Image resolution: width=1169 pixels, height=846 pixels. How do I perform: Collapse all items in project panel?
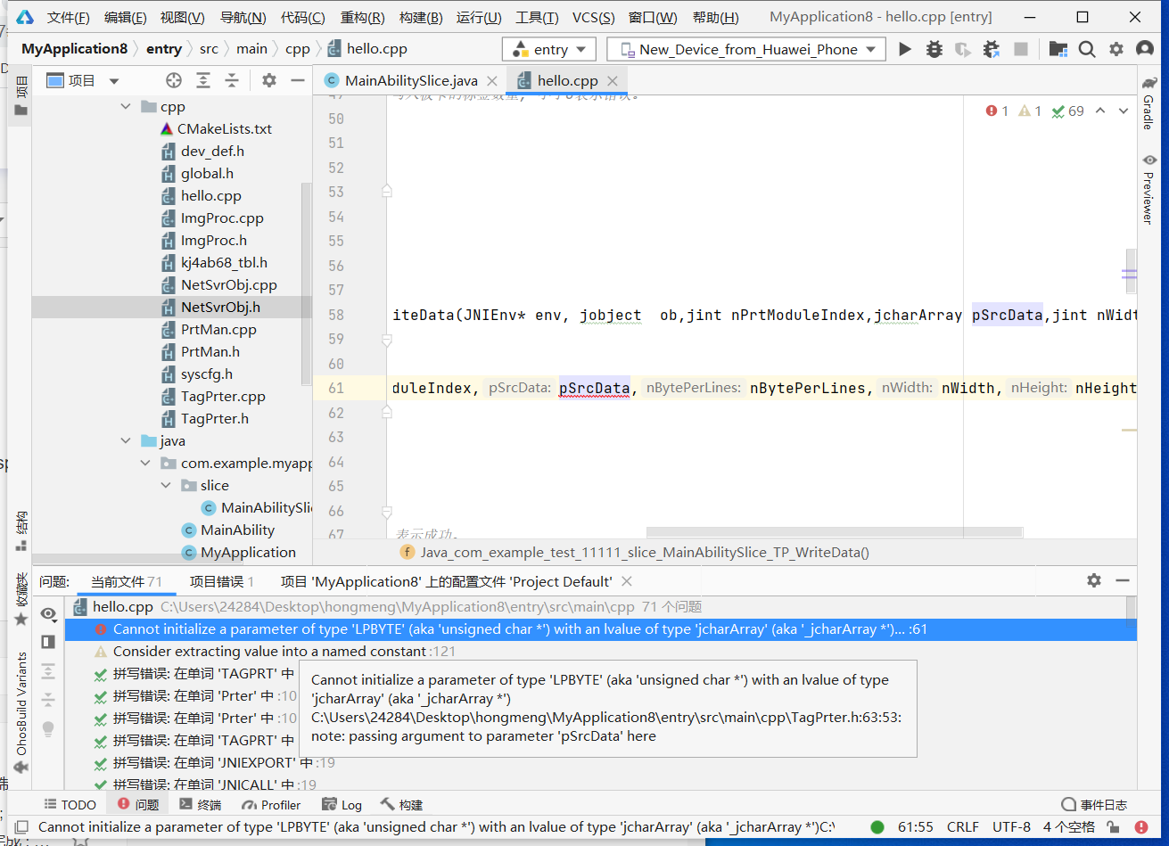coord(232,81)
